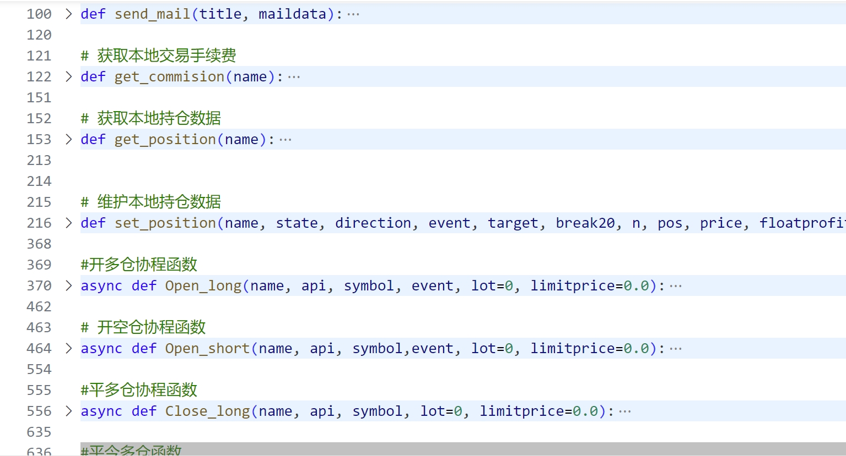Click the empty line 214 in the editor

[x=463, y=181]
